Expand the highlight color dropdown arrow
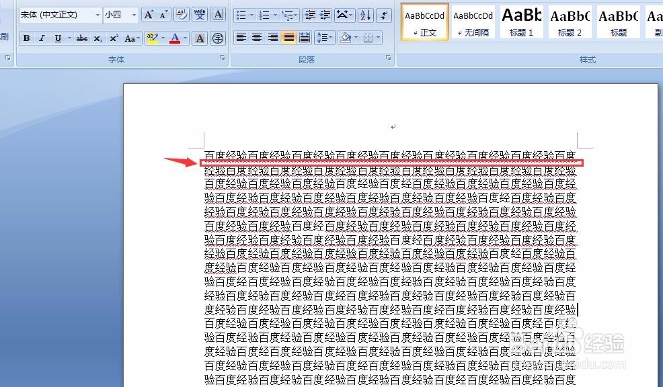 point(163,38)
